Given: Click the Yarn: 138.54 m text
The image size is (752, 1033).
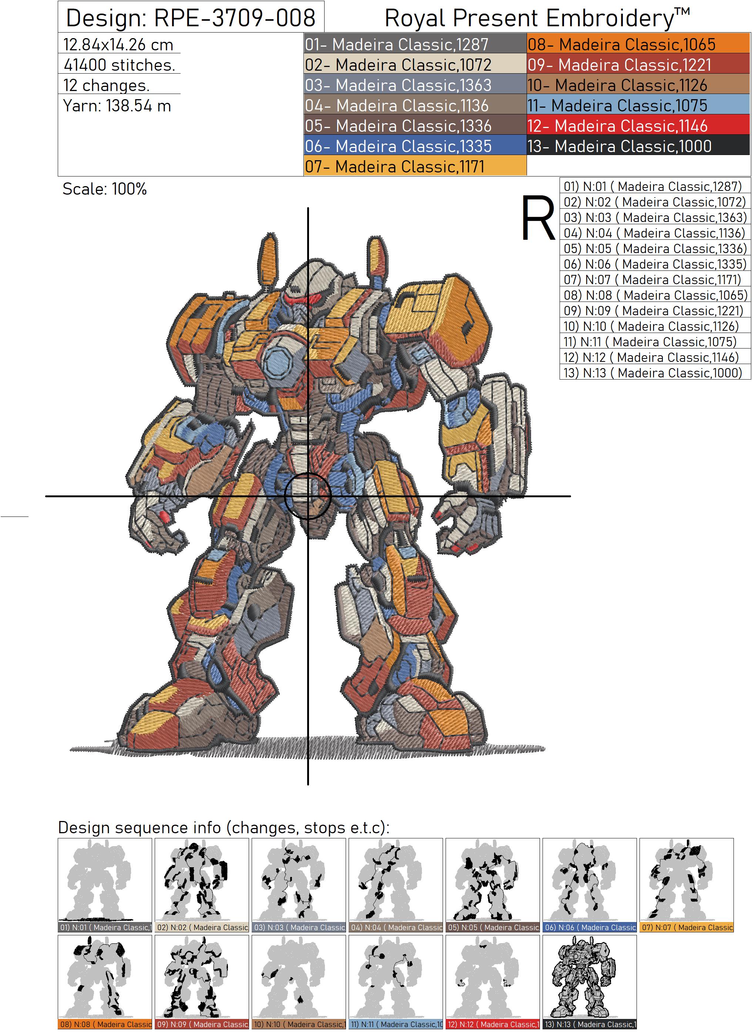Looking at the screenshot, I should [117, 106].
